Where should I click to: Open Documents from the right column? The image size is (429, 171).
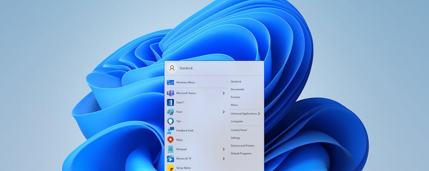click(238, 89)
